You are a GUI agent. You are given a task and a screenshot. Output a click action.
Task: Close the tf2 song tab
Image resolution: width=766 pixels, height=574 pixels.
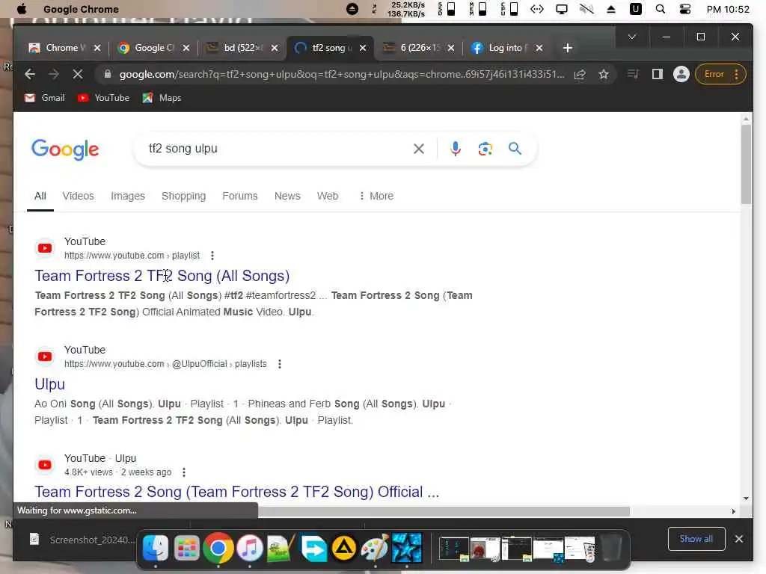point(363,48)
